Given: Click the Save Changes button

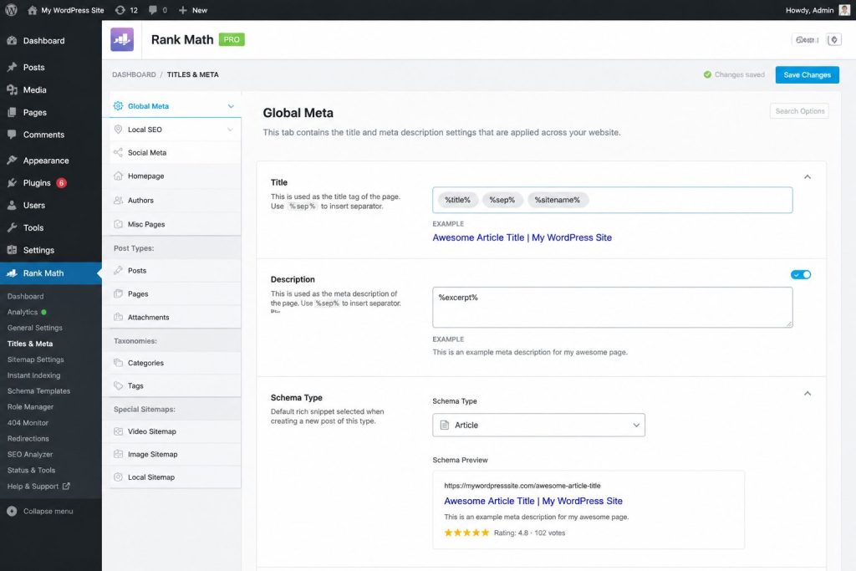Looking at the screenshot, I should [807, 74].
